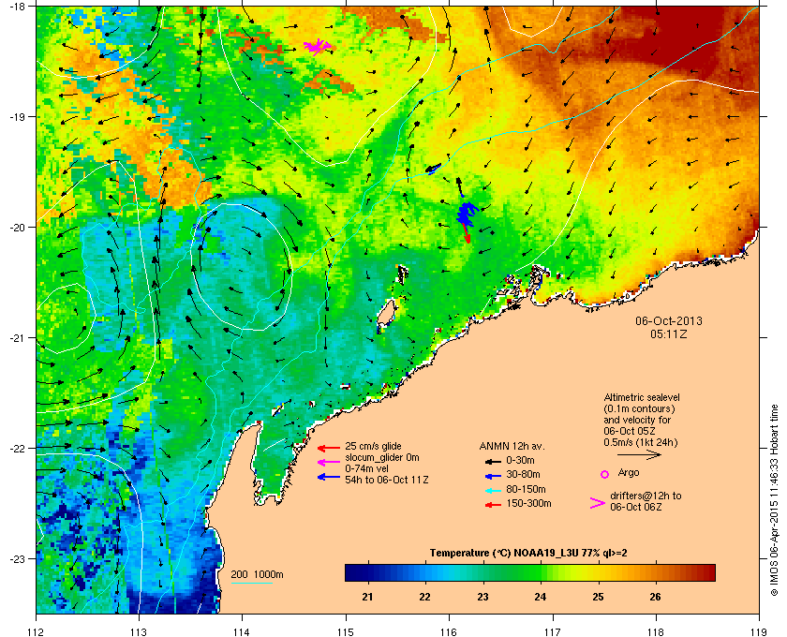
Task: Click the magenta Argo circle symbol
Action: [x=605, y=474]
